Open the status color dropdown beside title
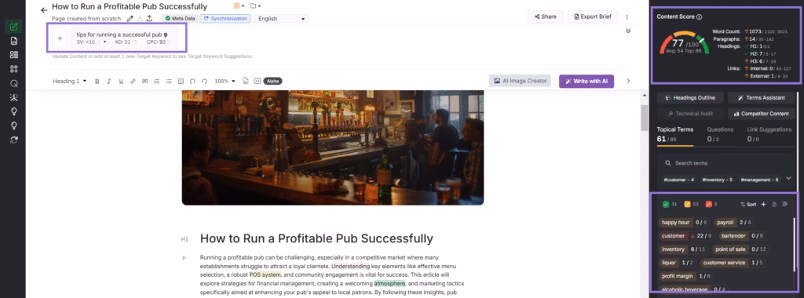The image size is (804, 298). tap(239, 6)
